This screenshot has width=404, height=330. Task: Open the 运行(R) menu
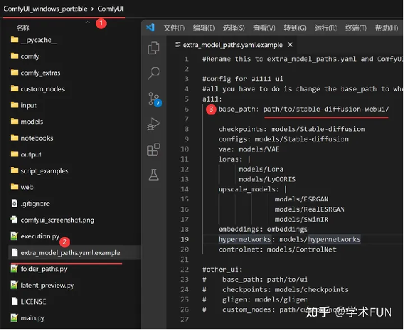tap(326, 28)
